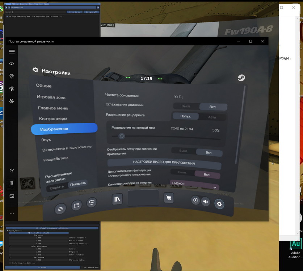Screen dimensions: 303x271
Task: Select Разработчик settings category
Action: tap(56, 159)
